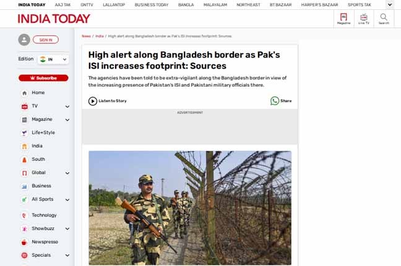Image resolution: width=401 pixels, height=266 pixels.
Task: Expand the Global sidebar submenu chevron
Action: [67, 173]
